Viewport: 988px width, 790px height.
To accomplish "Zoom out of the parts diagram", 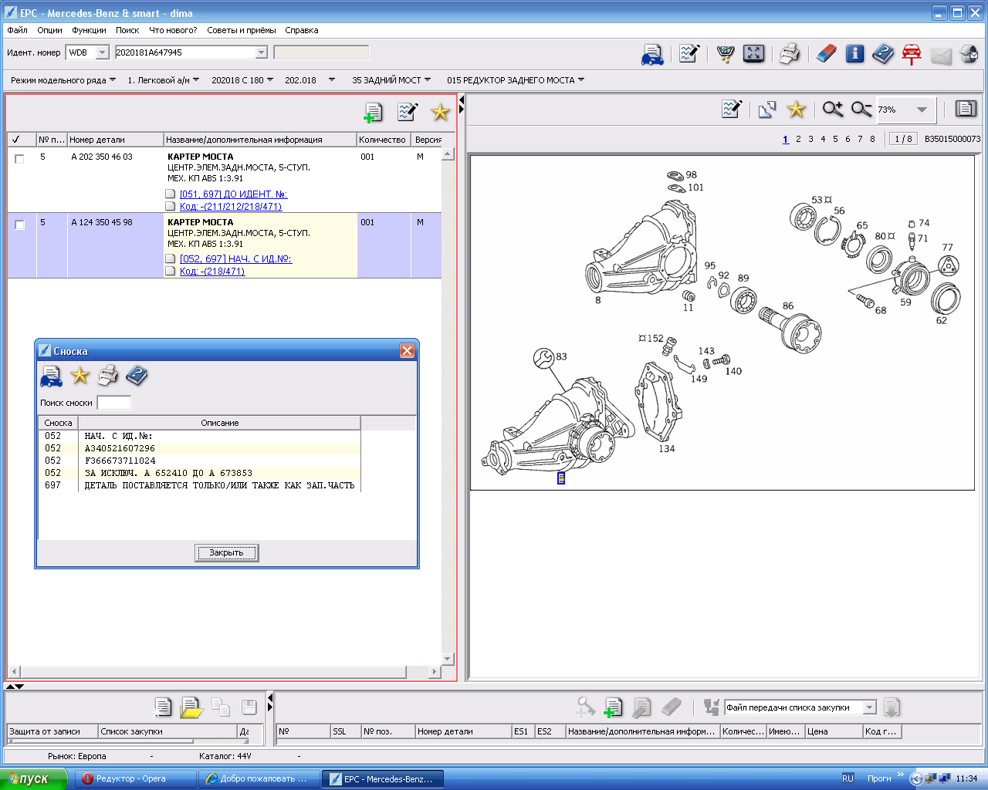I will [861, 110].
